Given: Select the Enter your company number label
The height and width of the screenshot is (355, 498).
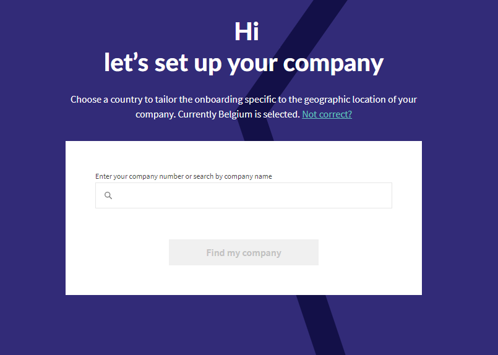Looking at the screenshot, I should 184,176.
